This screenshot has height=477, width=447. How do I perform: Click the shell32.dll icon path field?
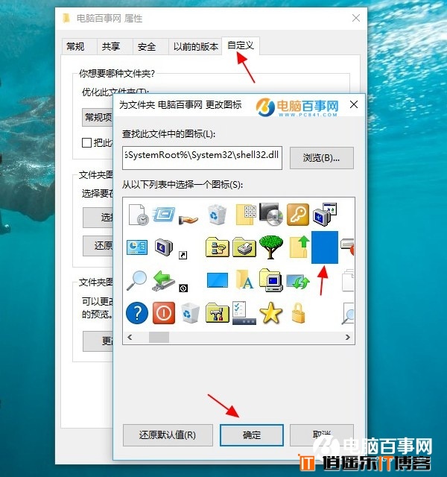point(202,158)
